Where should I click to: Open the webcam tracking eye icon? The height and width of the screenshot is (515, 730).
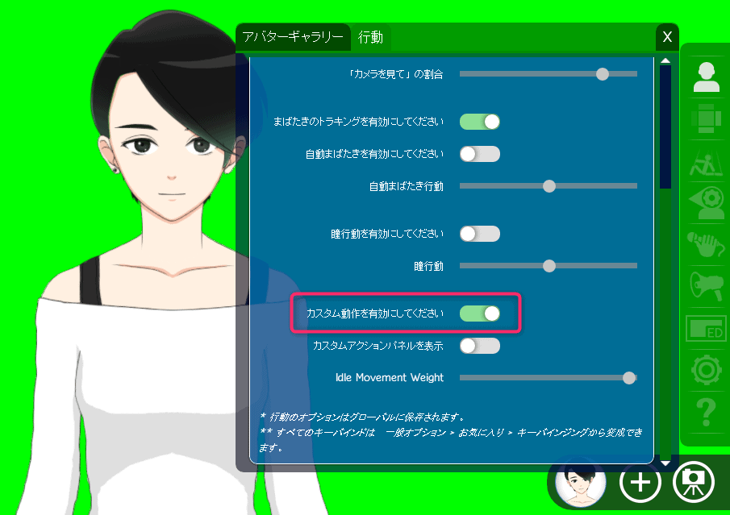[x=706, y=198]
